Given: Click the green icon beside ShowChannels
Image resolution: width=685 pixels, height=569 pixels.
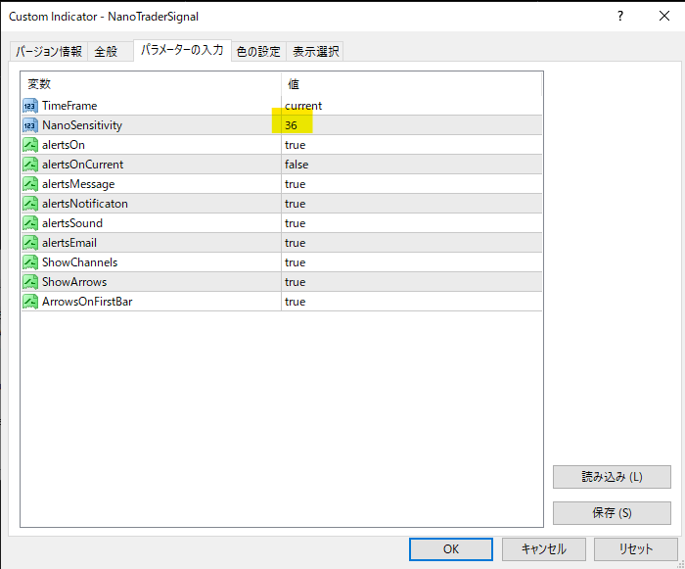Looking at the screenshot, I should coord(30,262).
